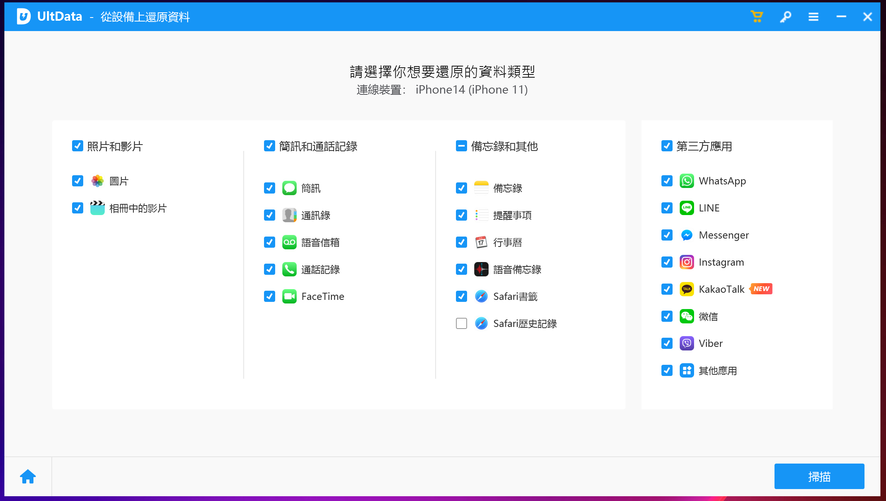Viewport: 886px width, 501px height.
Task: Click the FaceTime camera icon
Action: (289, 296)
